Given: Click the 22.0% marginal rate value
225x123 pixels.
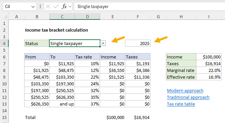Looking at the screenshot, I should 209,70.
